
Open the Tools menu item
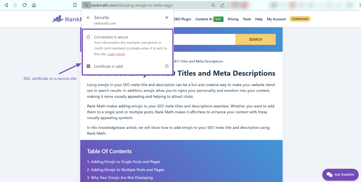[x=247, y=19]
